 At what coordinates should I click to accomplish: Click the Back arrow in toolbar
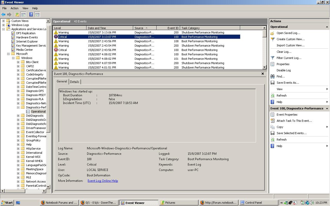pos(3,15)
